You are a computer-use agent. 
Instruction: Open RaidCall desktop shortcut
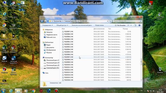pyautogui.click(x=4, y=59)
